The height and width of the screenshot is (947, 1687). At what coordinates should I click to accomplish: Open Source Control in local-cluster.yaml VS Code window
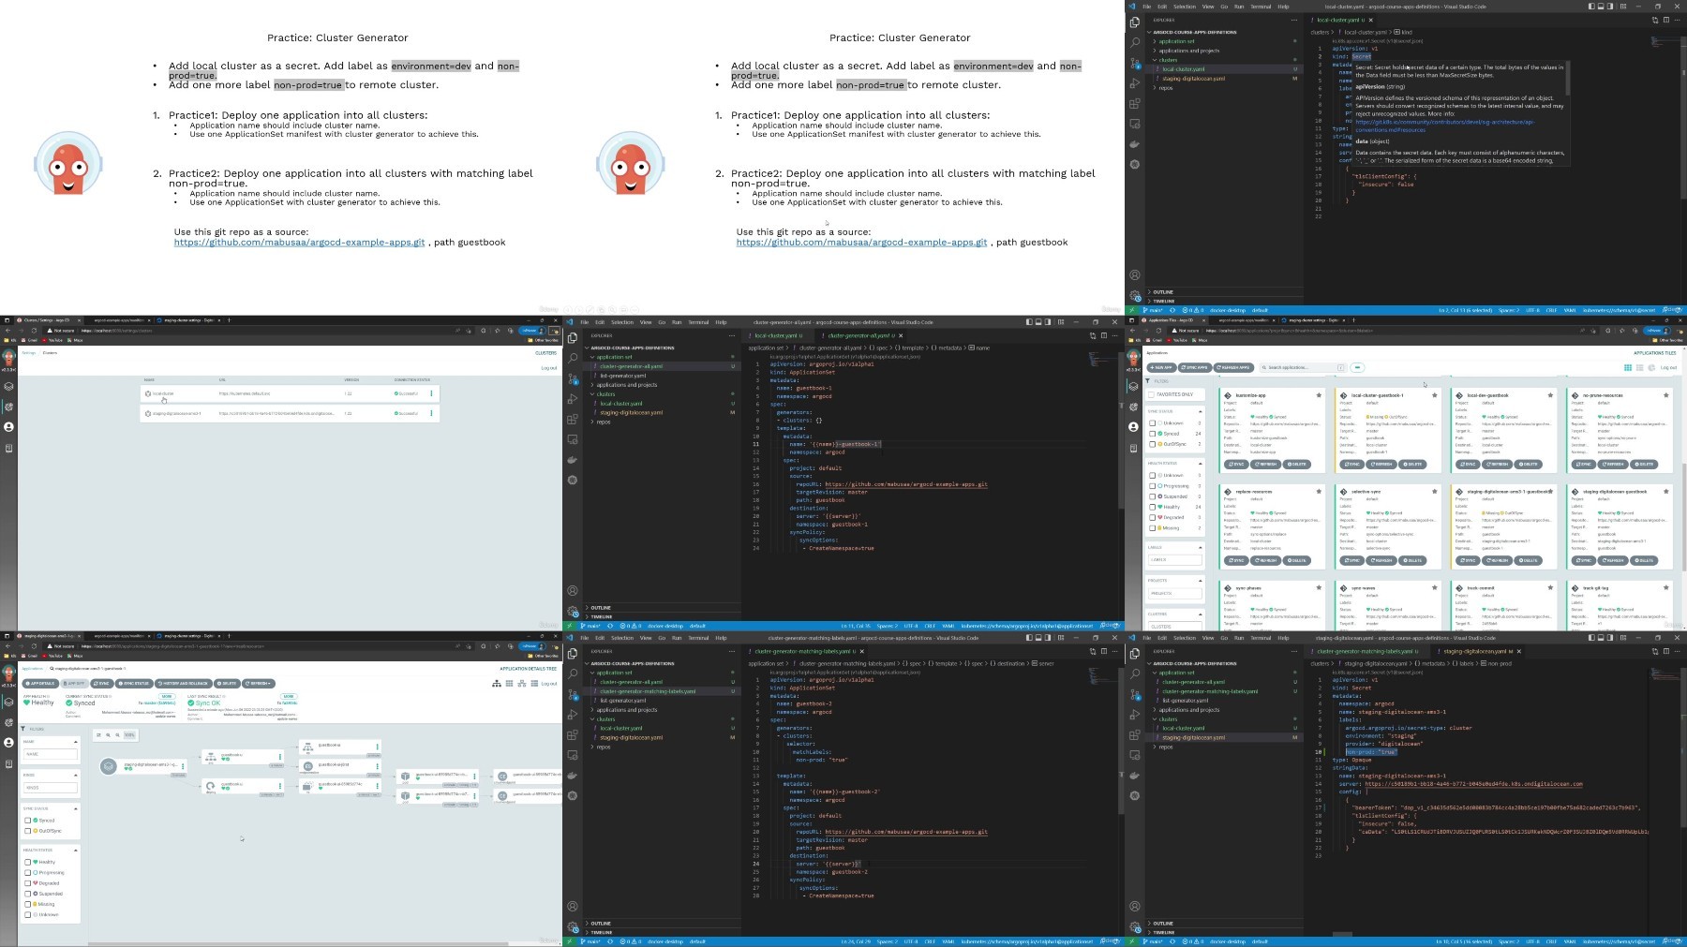point(1135,63)
